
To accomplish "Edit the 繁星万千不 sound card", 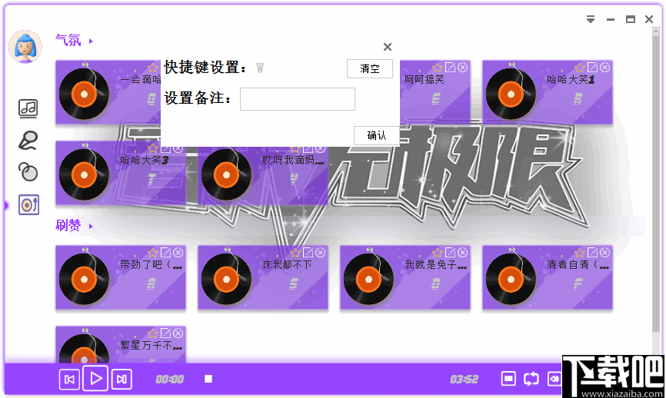I will (165, 333).
